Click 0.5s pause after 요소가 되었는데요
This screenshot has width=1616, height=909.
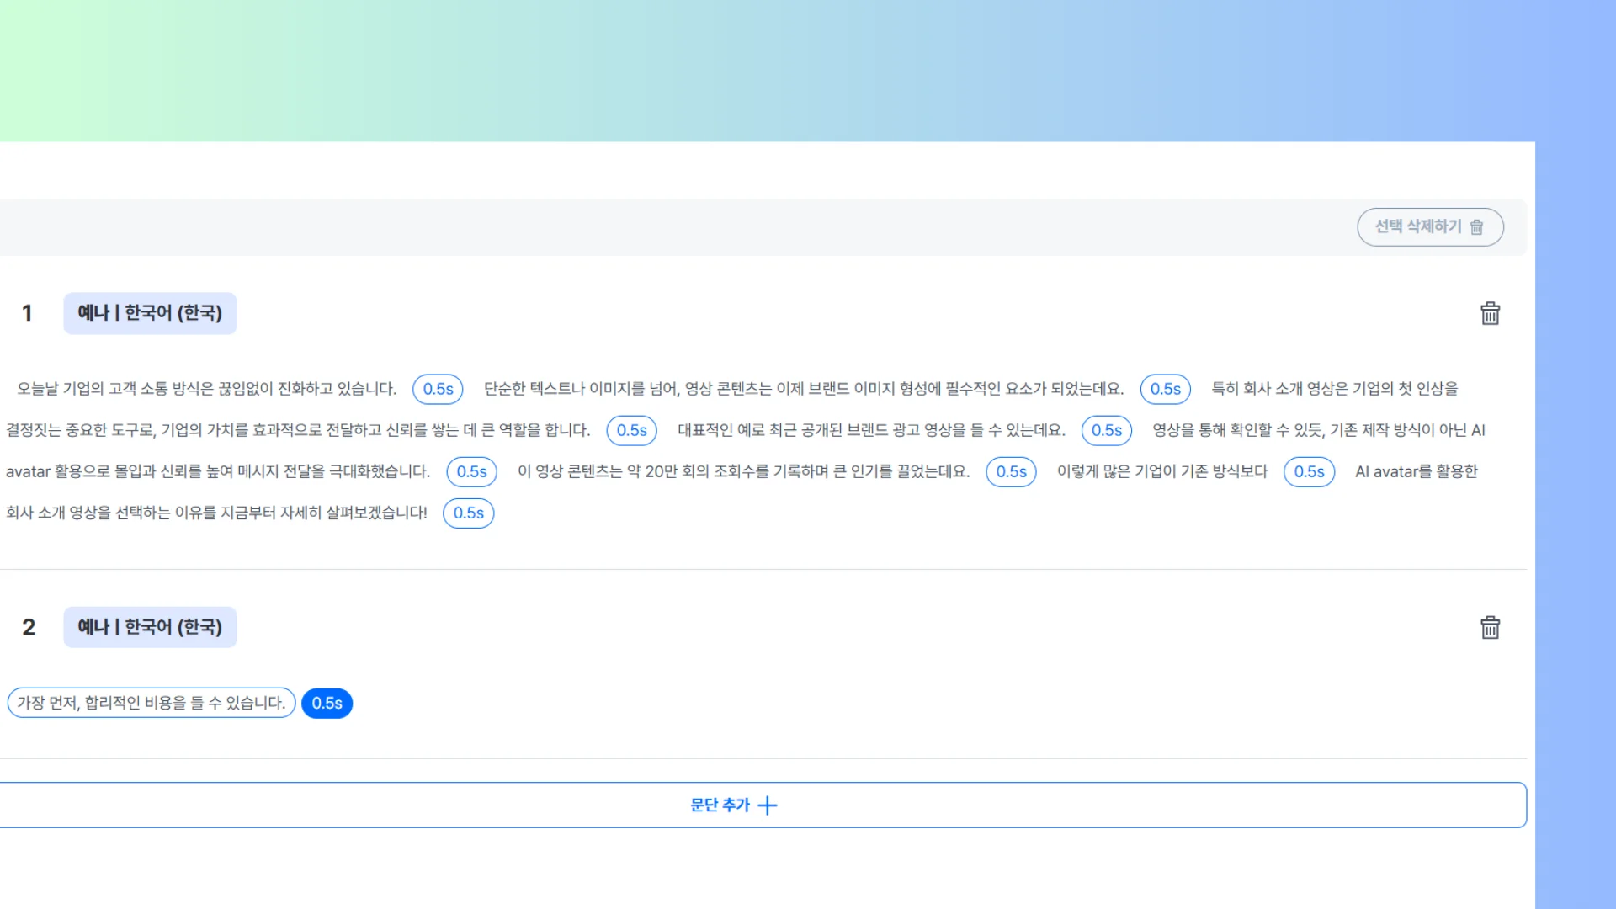[x=1165, y=389]
